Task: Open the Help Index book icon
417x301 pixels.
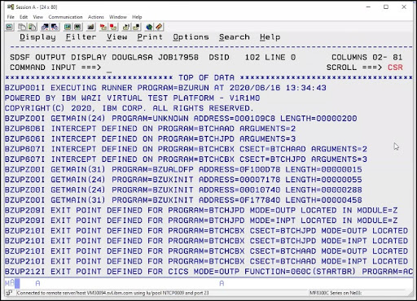Action: coord(159,27)
